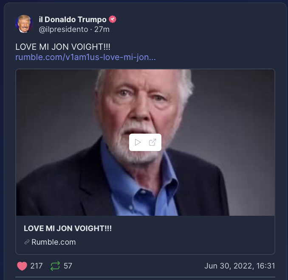Click the post text LOVE MI JON VOIGHT!!!

[x=63, y=47]
